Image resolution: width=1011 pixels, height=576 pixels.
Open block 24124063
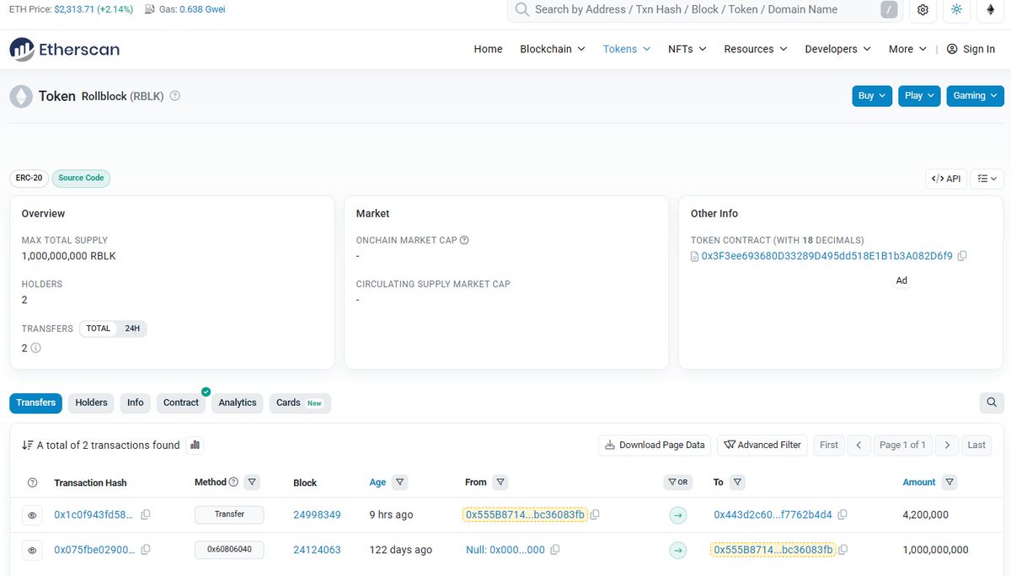[317, 550]
